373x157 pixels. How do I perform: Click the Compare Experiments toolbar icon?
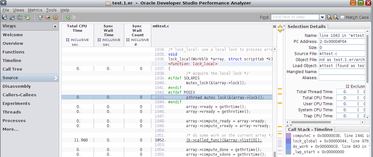pos(19,17)
